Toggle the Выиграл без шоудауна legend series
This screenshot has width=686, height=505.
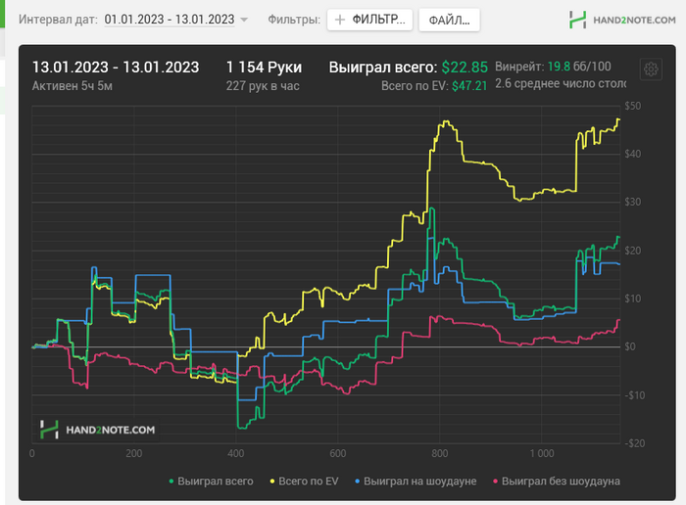556,481
